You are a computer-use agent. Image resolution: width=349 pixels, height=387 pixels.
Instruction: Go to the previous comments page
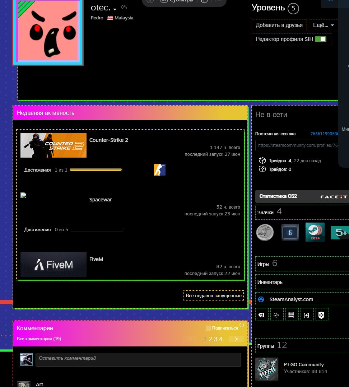pyautogui.click(x=190, y=339)
